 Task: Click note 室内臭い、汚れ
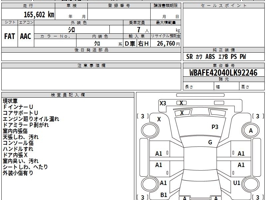click(21, 161)
